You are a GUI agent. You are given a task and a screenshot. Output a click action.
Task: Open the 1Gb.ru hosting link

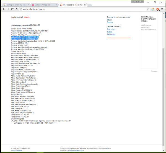coord(110,31)
